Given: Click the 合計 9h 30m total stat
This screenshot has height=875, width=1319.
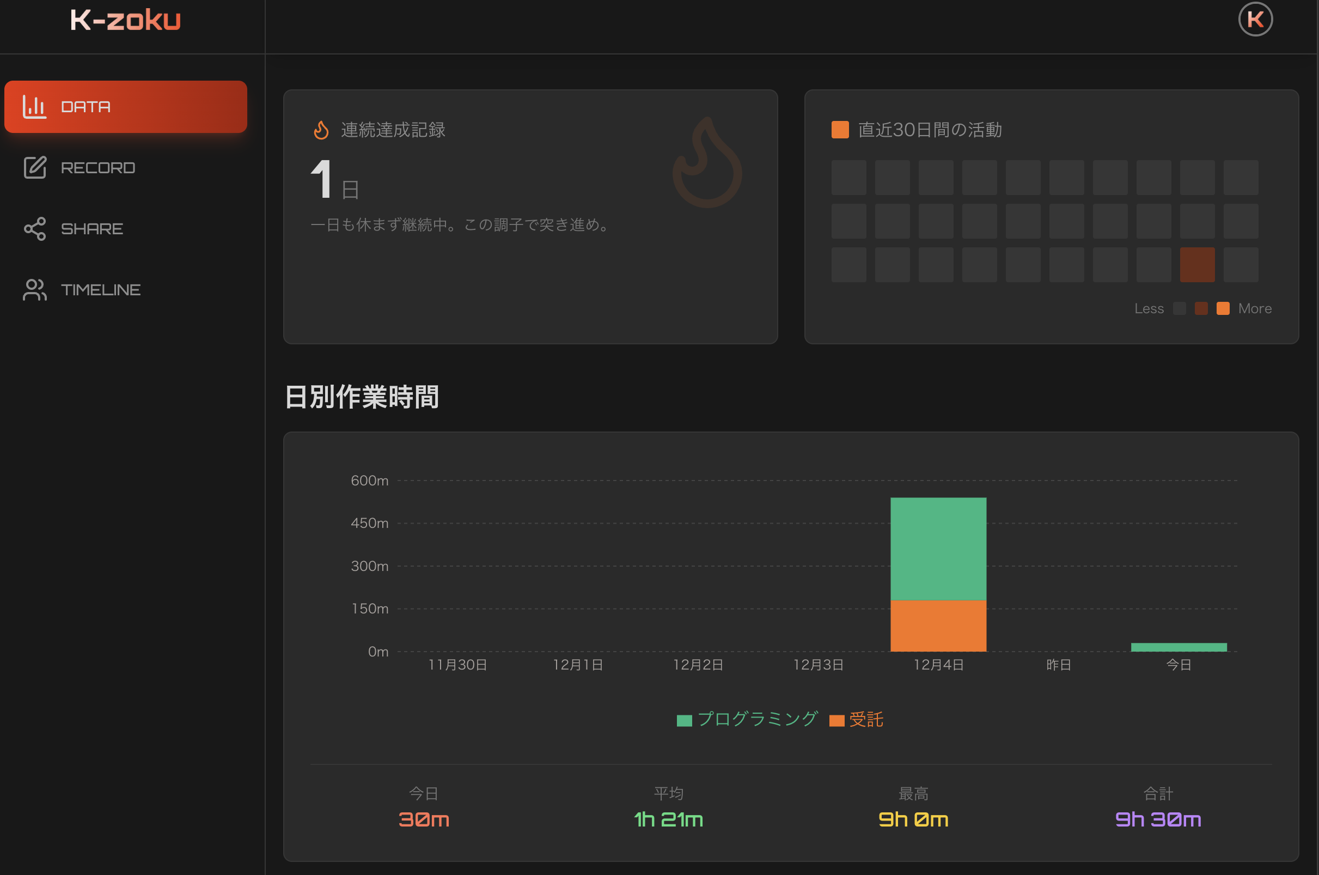Looking at the screenshot, I should [x=1158, y=819].
